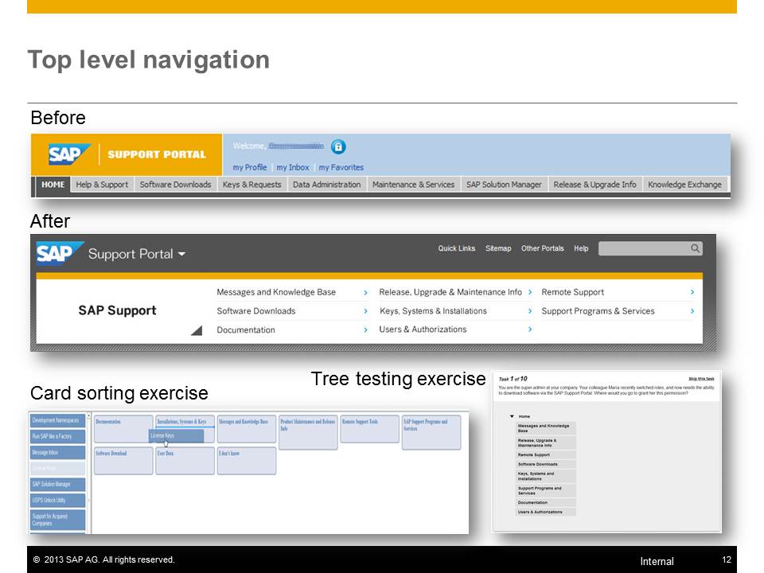
Task: Open the Data Administration tab
Action: point(326,185)
